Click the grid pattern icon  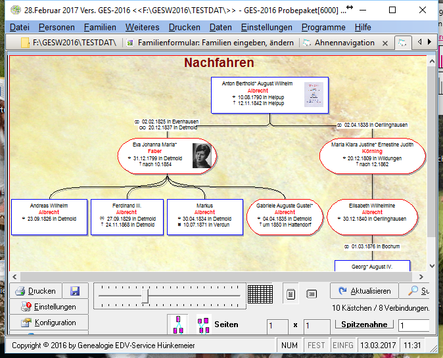260,294
